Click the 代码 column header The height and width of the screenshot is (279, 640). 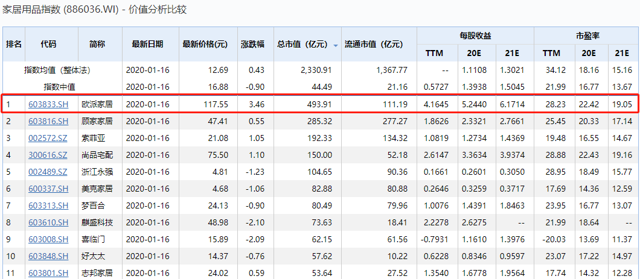point(48,45)
